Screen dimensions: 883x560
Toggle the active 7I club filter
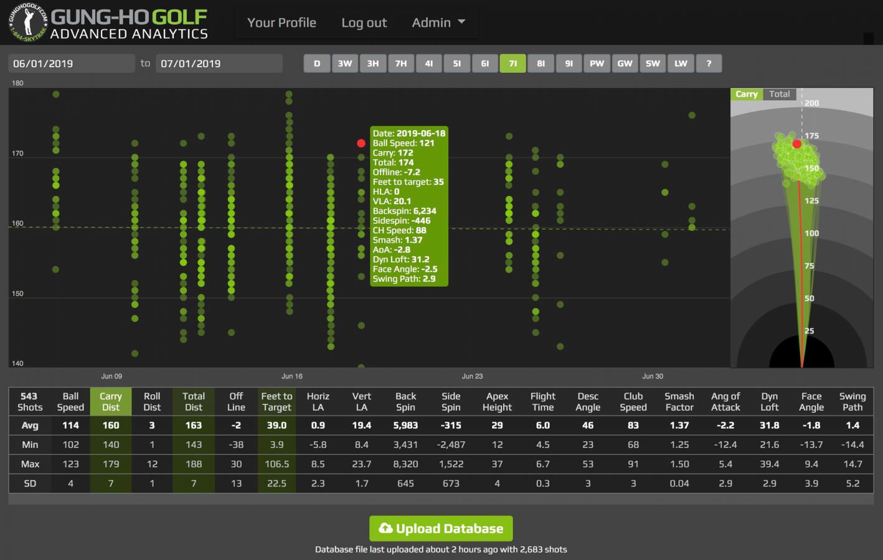513,63
